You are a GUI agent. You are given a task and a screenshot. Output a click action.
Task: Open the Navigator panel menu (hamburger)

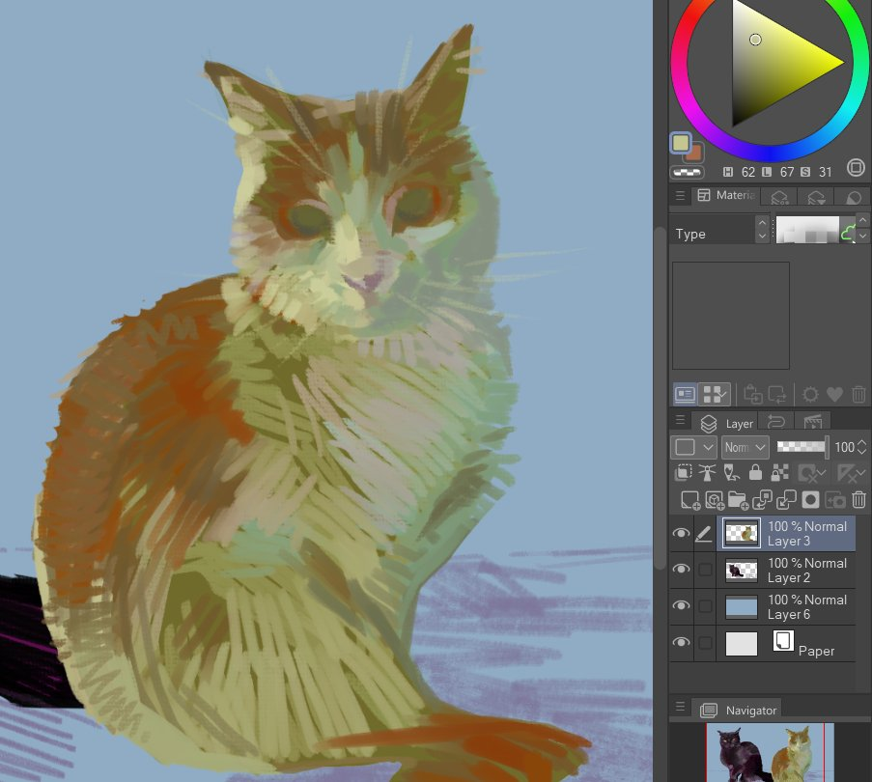680,707
